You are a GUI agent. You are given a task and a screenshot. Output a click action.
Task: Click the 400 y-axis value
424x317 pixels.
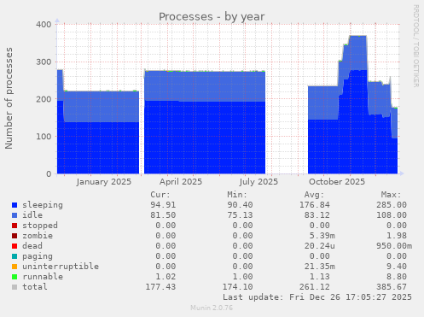(x=44, y=25)
